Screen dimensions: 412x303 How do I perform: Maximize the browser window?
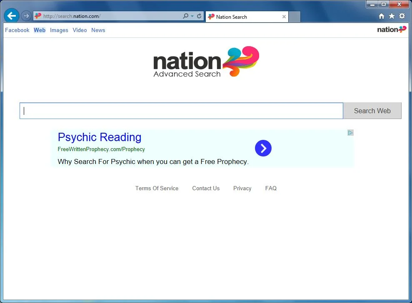click(x=384, y=4)
